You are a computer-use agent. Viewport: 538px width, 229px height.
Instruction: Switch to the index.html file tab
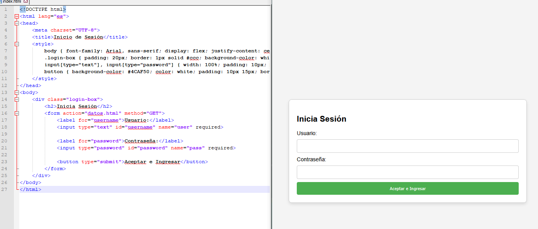(12, 2)
